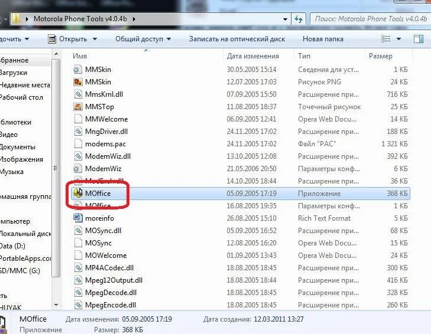Click the Mpeg12Output.dll file icon
431x334 pixels.
(x=78, y=280)
